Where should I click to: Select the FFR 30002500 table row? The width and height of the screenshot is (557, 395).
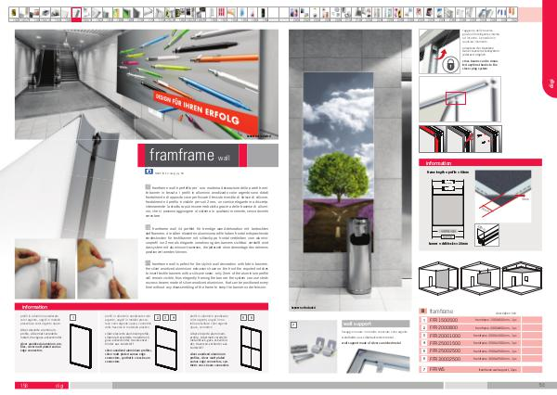click(481, 359)
